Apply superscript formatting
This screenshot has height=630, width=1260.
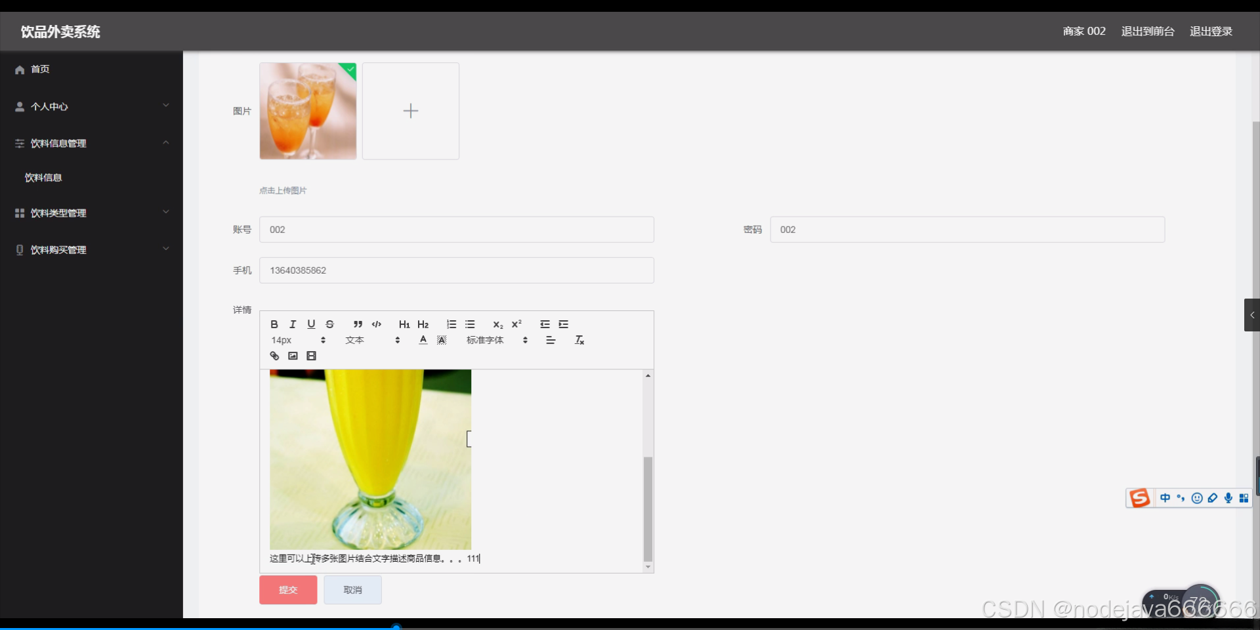coord(516,324)
